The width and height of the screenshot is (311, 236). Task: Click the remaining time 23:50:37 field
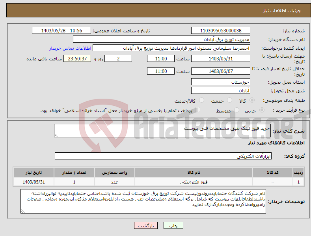coord(77,58)
